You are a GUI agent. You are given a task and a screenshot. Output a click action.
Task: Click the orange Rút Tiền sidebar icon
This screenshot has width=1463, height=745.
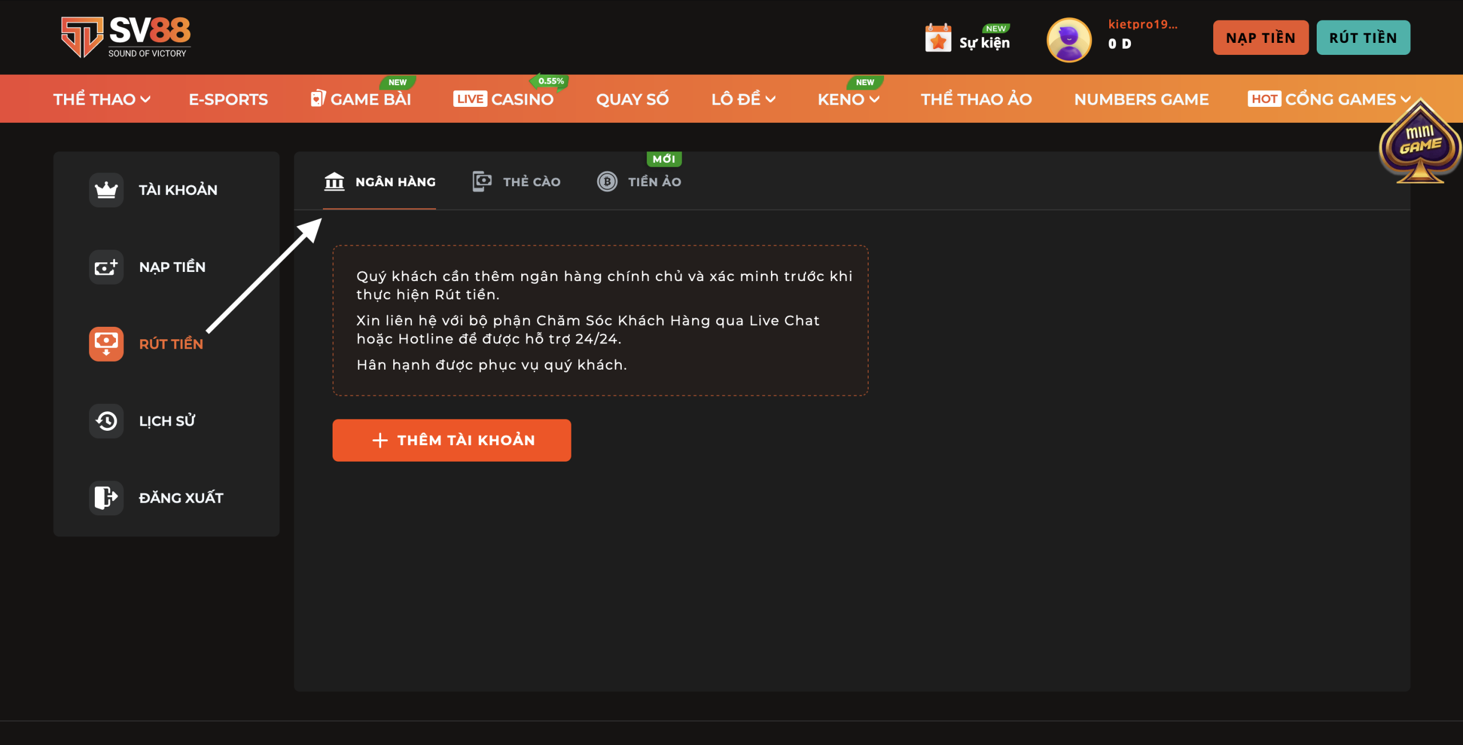click(106, 343)
